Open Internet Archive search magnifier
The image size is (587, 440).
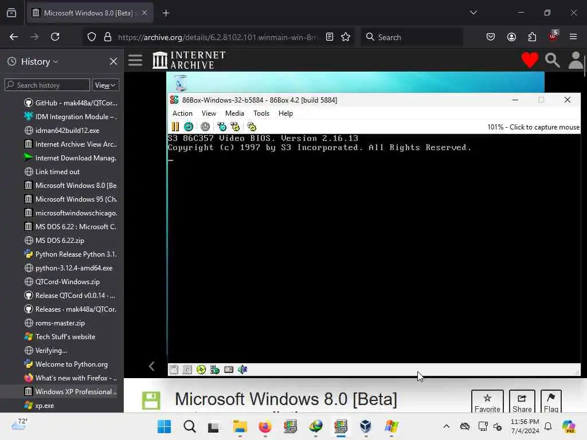point(553,60)
